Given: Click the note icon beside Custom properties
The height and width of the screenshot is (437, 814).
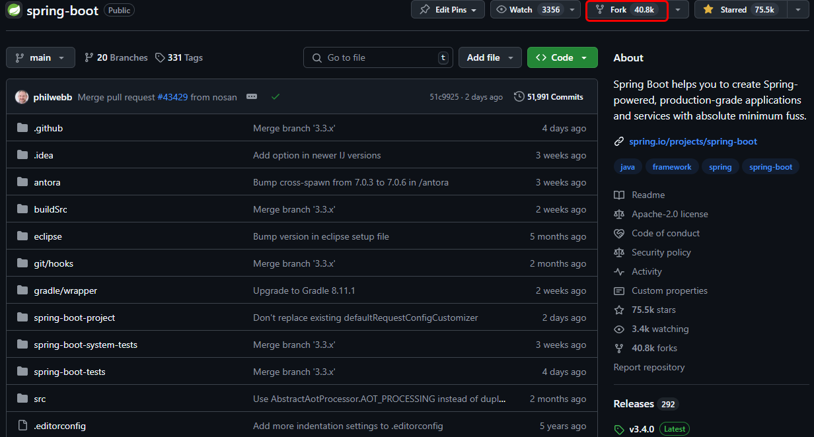Looking at the screenshot, I should 619,290.
